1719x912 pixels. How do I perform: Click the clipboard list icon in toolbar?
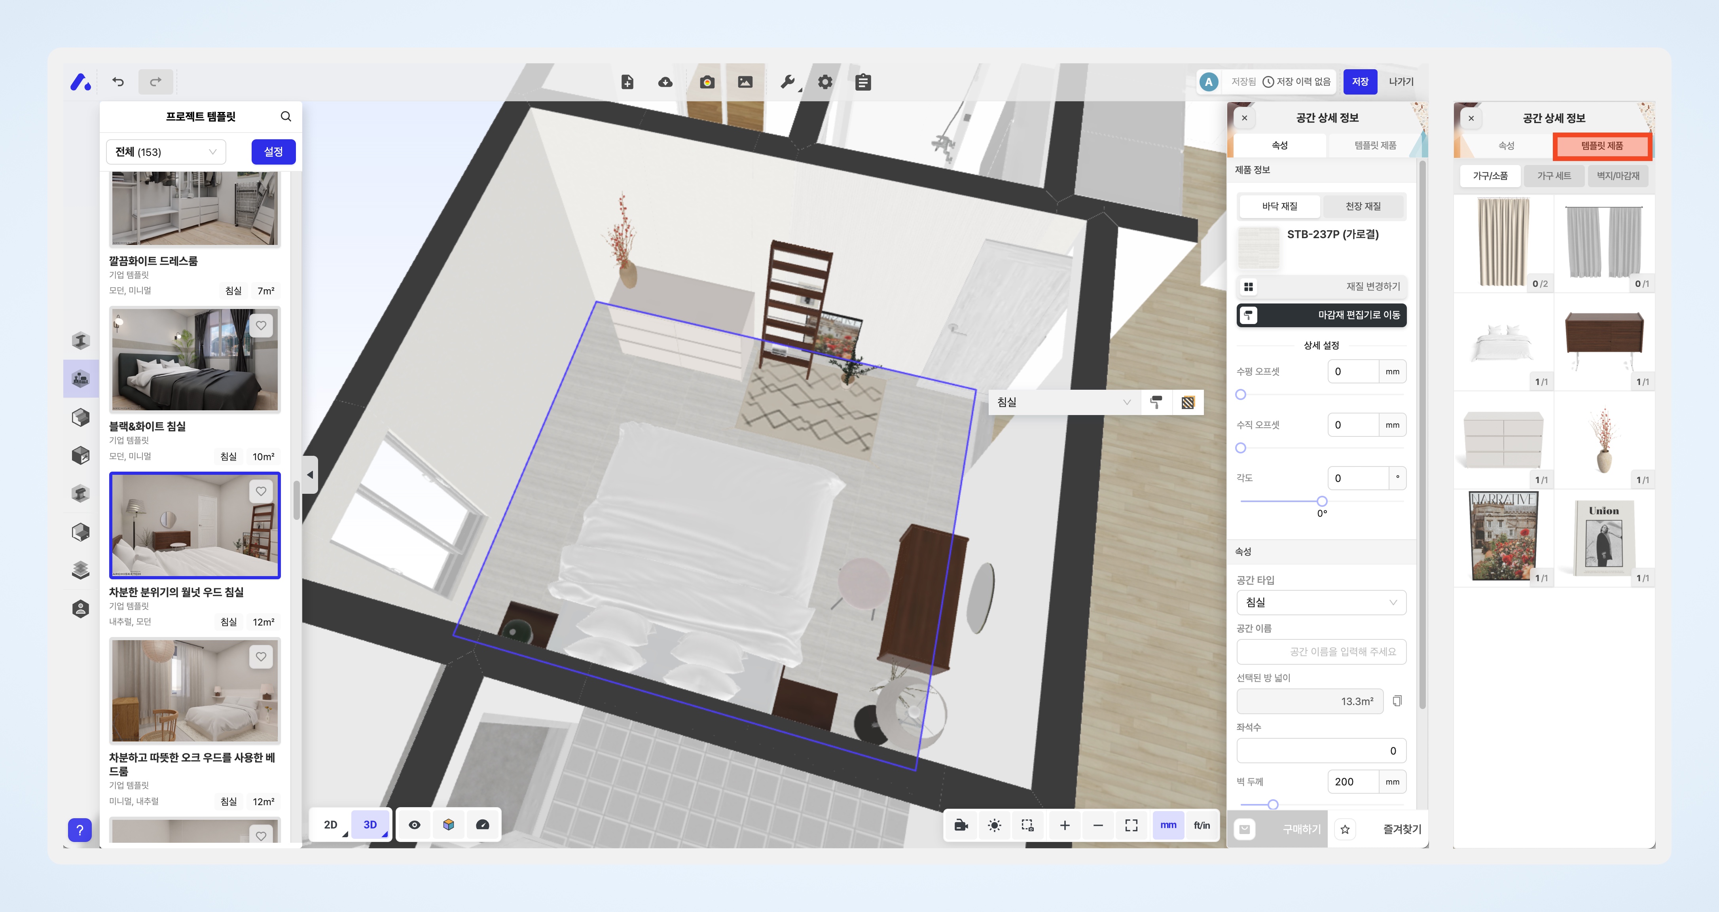tap(863, 82)
